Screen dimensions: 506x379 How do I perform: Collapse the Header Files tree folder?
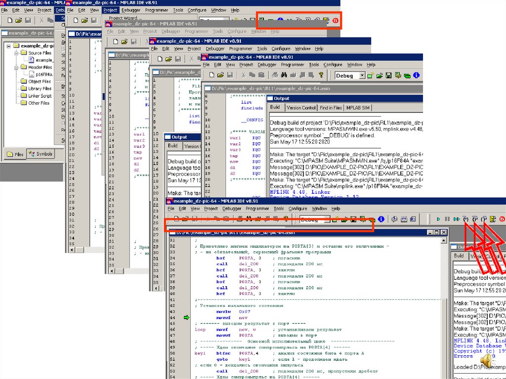(x=16, y=67)
